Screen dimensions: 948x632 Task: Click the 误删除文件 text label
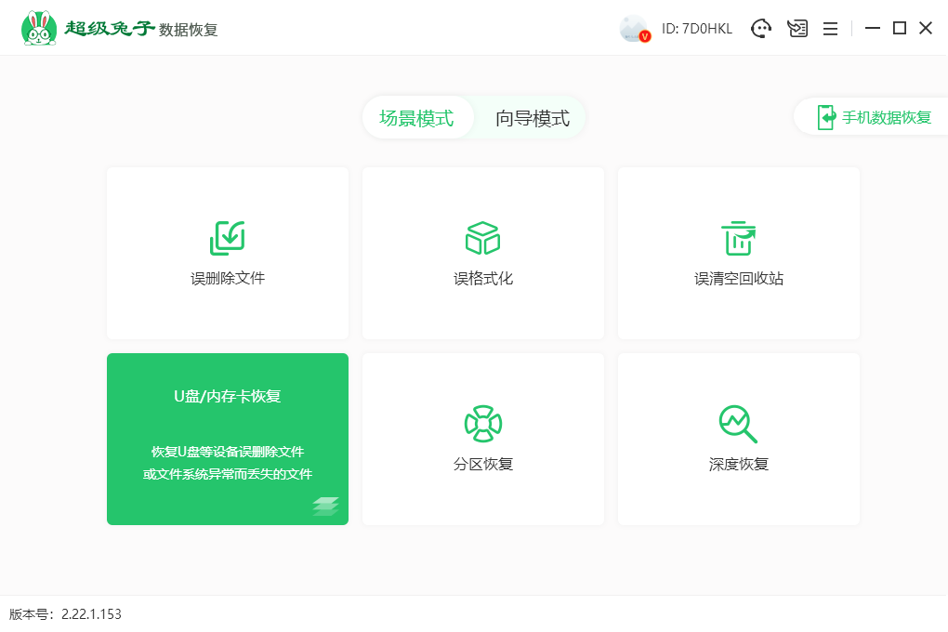[x=228, y=278]
